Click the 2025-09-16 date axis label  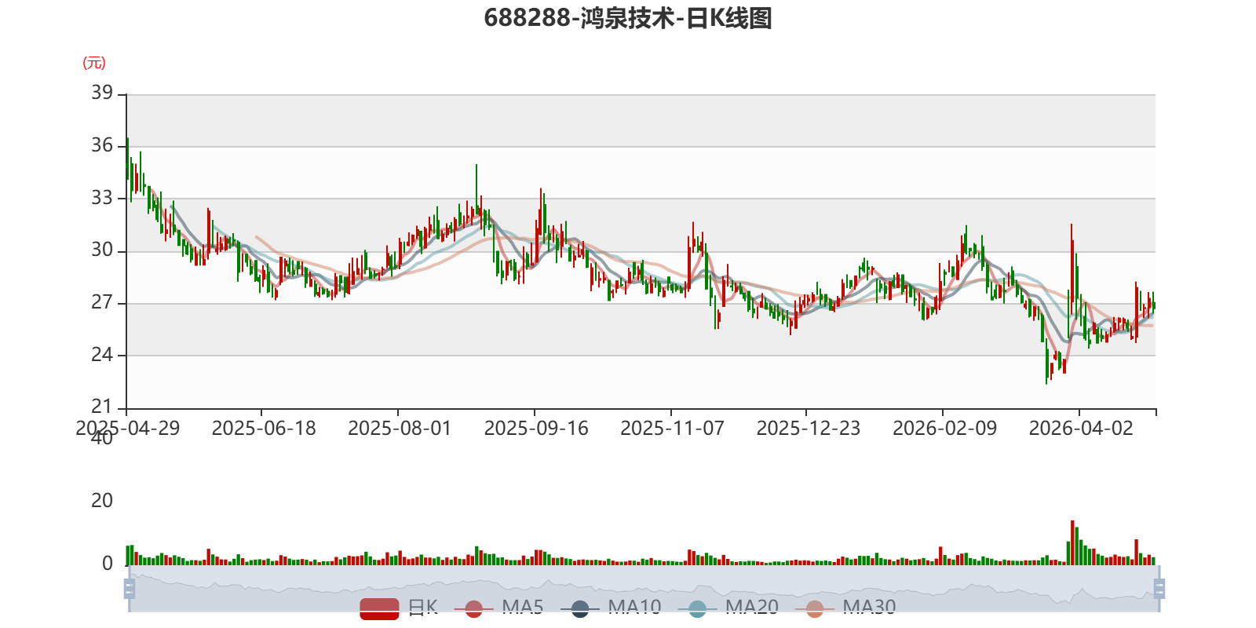pos(536,429)
